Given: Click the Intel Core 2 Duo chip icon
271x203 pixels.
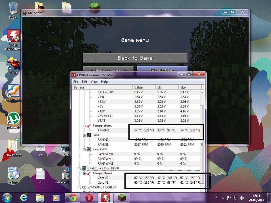Looking at the screenshot, I should [x=84, y=168].
